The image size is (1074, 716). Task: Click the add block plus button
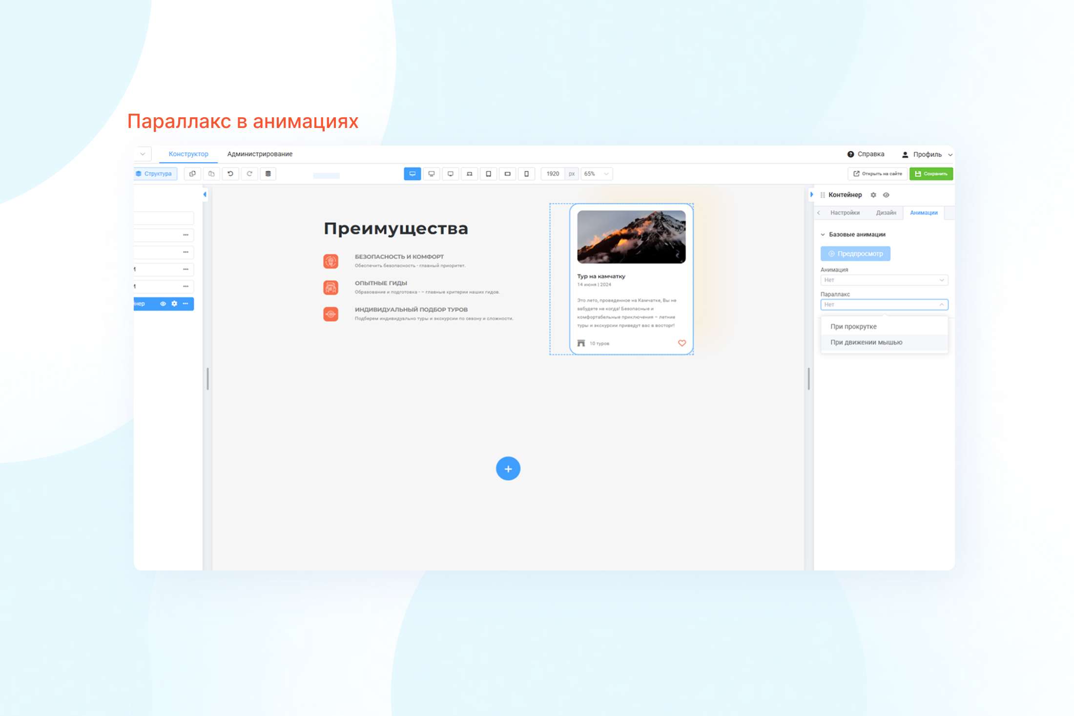point(508,469)
